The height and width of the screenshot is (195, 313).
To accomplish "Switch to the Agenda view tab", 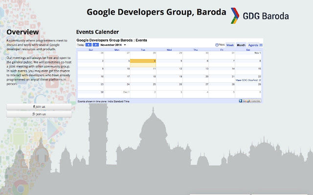I will point(253,45).
